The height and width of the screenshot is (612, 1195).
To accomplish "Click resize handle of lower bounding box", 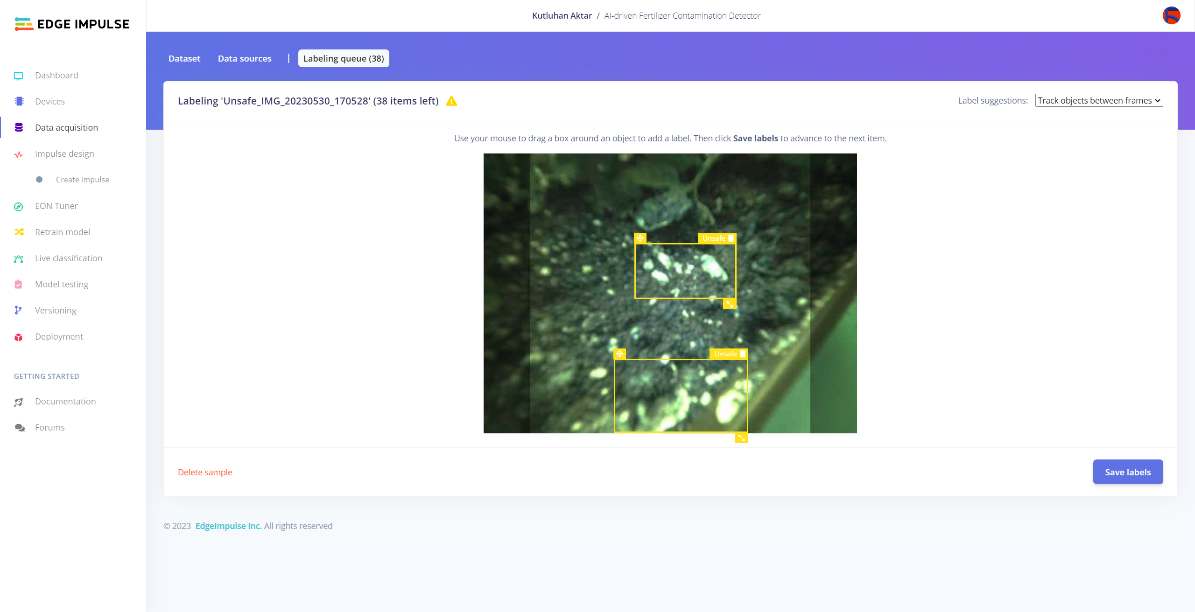I will pyautogui.click(x=741, y=438).
